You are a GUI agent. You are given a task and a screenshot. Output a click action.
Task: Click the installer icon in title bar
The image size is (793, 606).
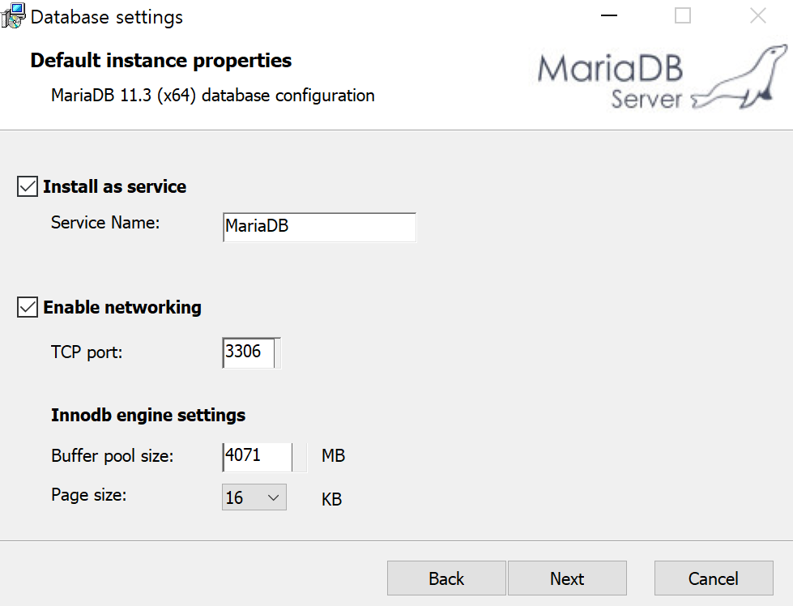click(x=13, y=15)
